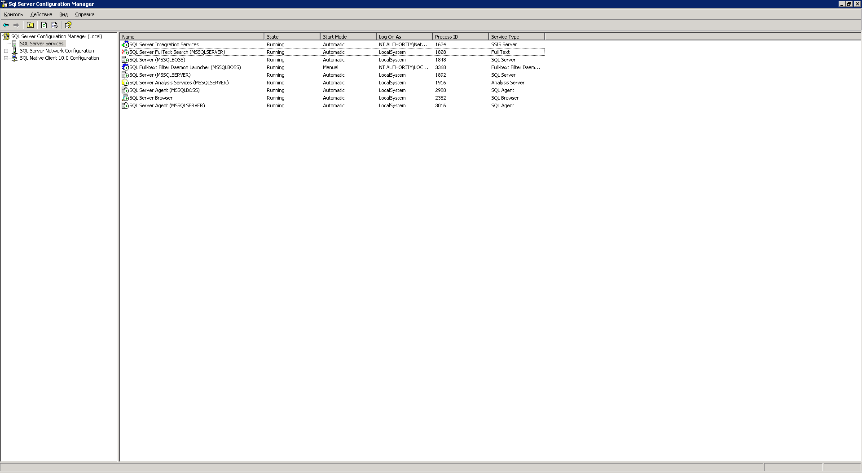Click the app icon in the title bar
Screen dimensions: 862x473
4,4
